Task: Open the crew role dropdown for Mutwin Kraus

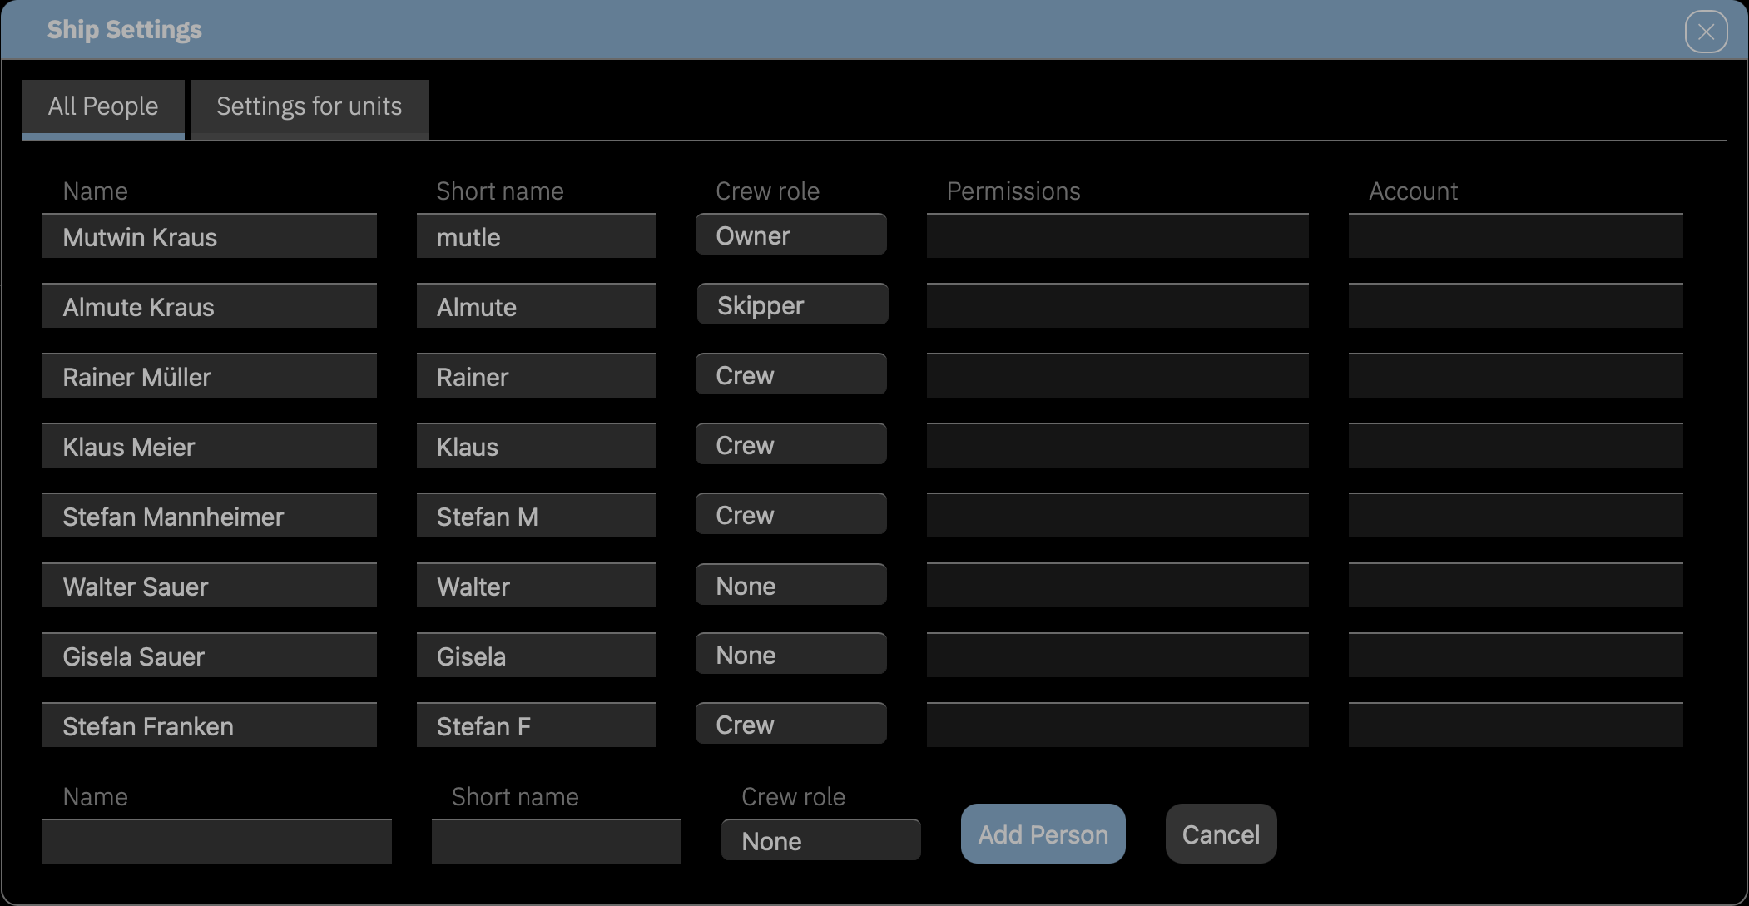Action: click(x=790, y=235)
